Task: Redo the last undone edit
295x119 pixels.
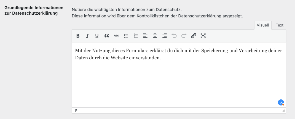Action: click(x=184, y=36)
